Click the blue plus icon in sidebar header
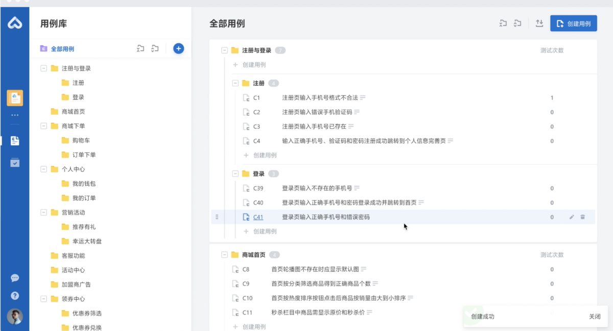613x331 pixels. pos(178,49)
